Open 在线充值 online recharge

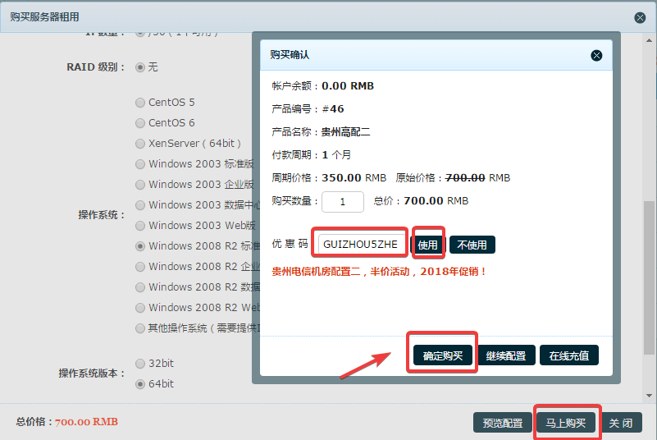click(x=569, y=355)
